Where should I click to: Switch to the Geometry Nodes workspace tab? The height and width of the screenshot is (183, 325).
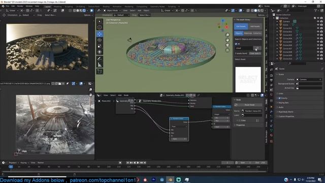pyautogui.click(x=157, y=7)
